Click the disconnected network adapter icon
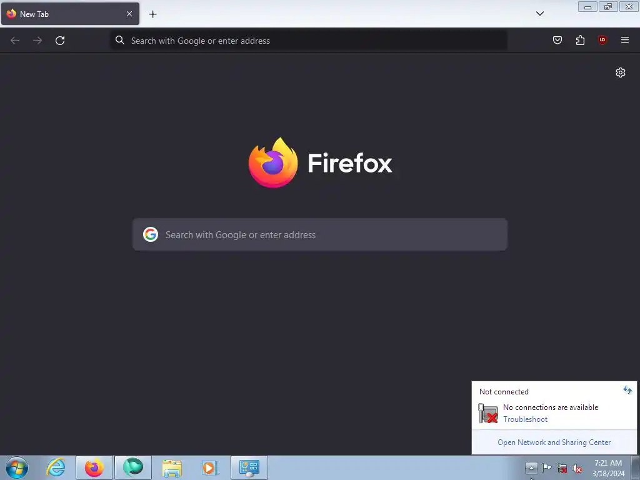The height and width of the screenshot is (480, 640). pyautogui.click(x=487, y=413)
